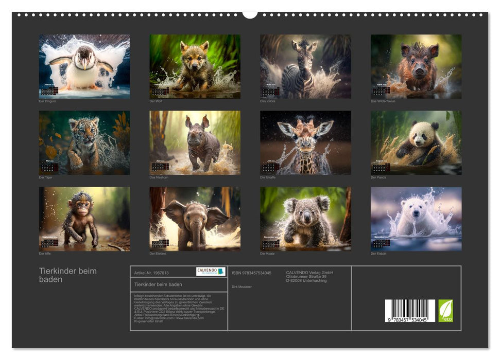Click the ISBN 9783457534045 text

(x=251, y=273)
